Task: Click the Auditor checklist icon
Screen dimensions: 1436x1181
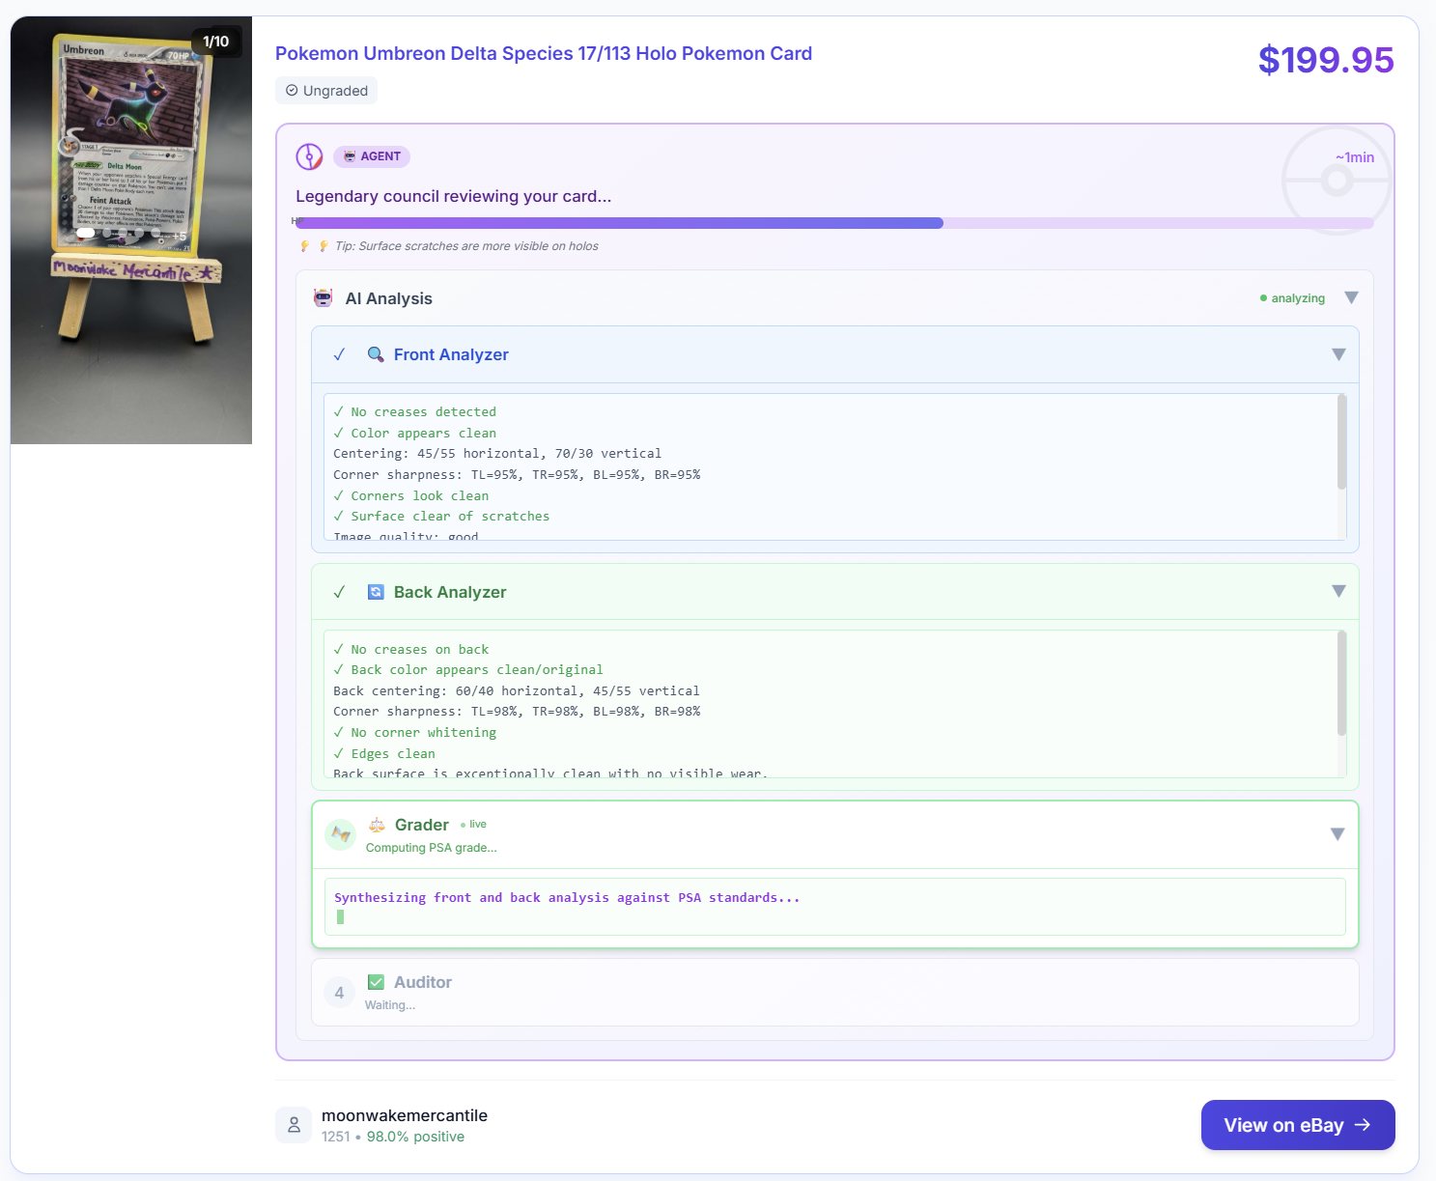Action: pos(375,981)
